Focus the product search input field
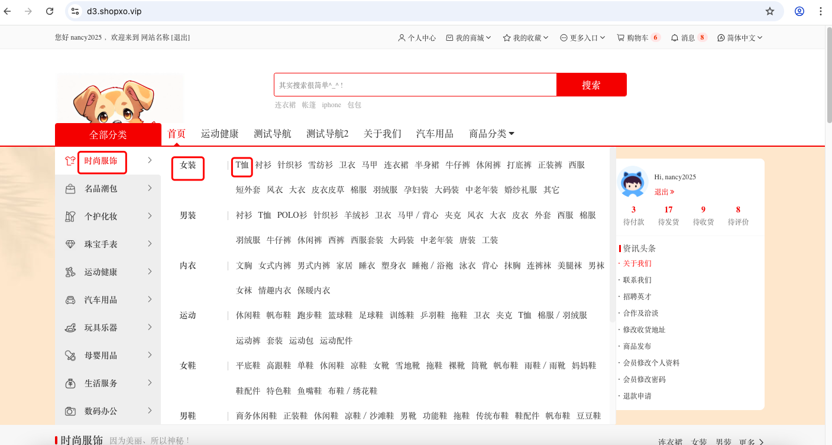The image size is (832, 445). 415,85
